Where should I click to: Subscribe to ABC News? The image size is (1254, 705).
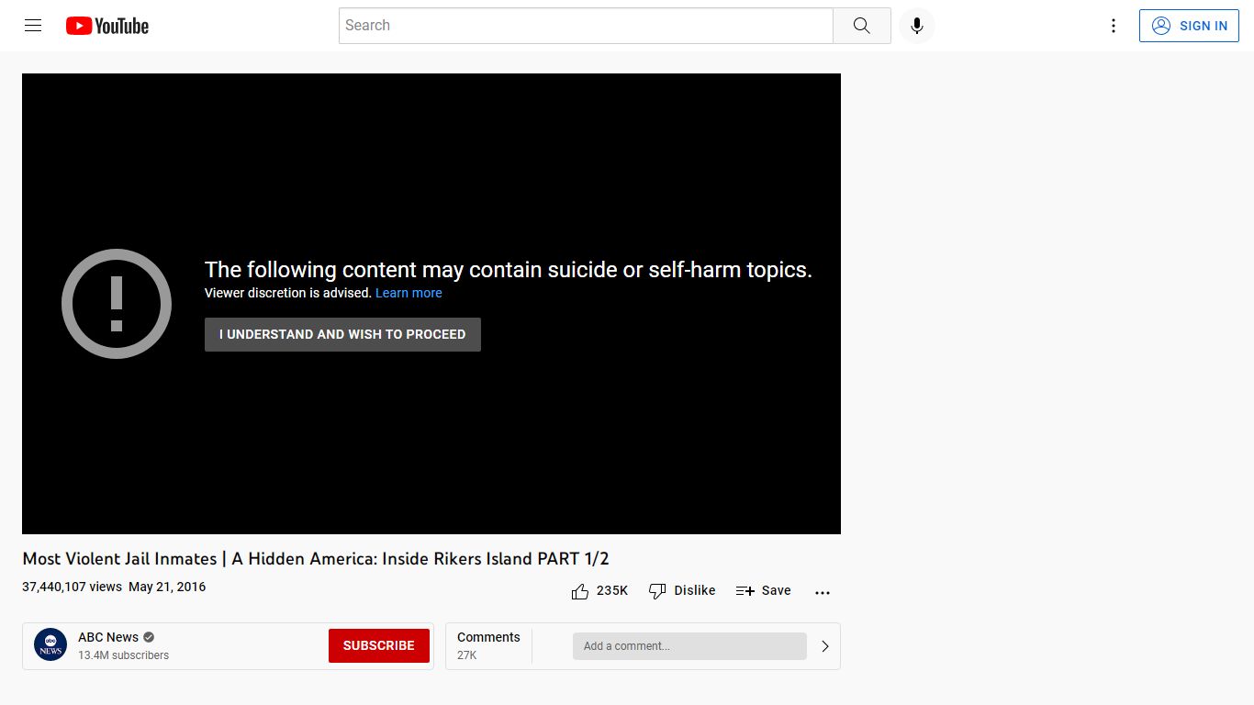click(379, 645)
